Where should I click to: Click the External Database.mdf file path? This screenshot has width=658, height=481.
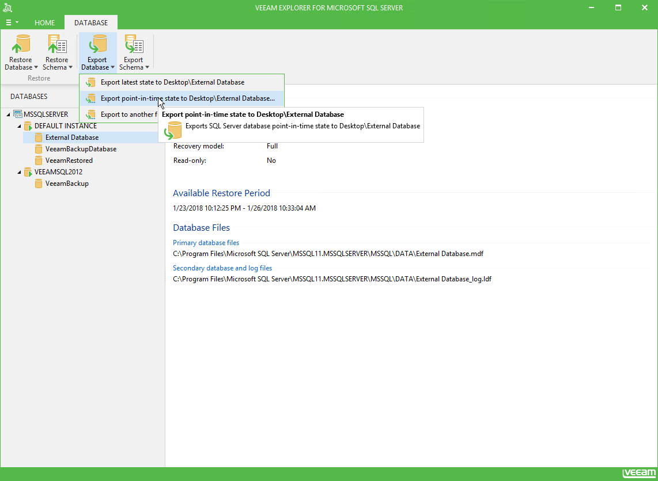(328, 254)
